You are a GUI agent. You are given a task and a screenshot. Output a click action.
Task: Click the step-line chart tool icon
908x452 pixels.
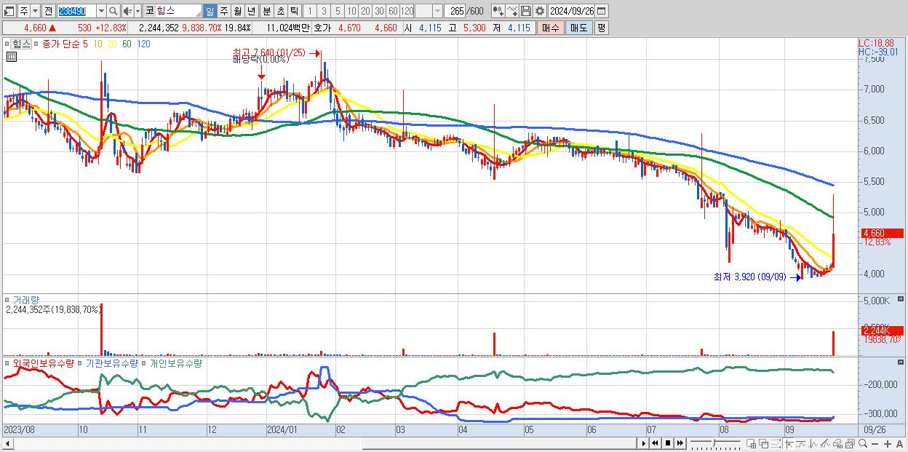click(x=800, y=444)
